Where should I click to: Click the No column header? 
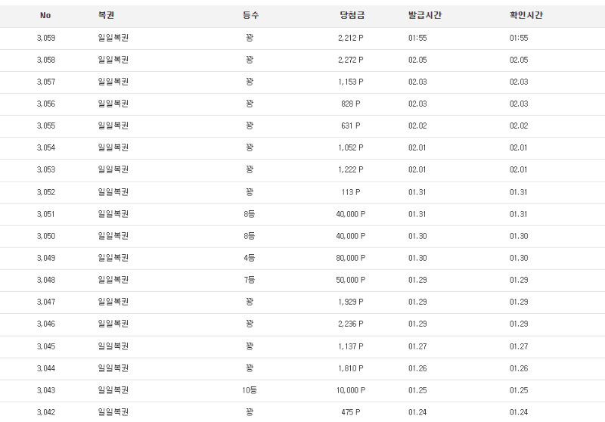45,15
